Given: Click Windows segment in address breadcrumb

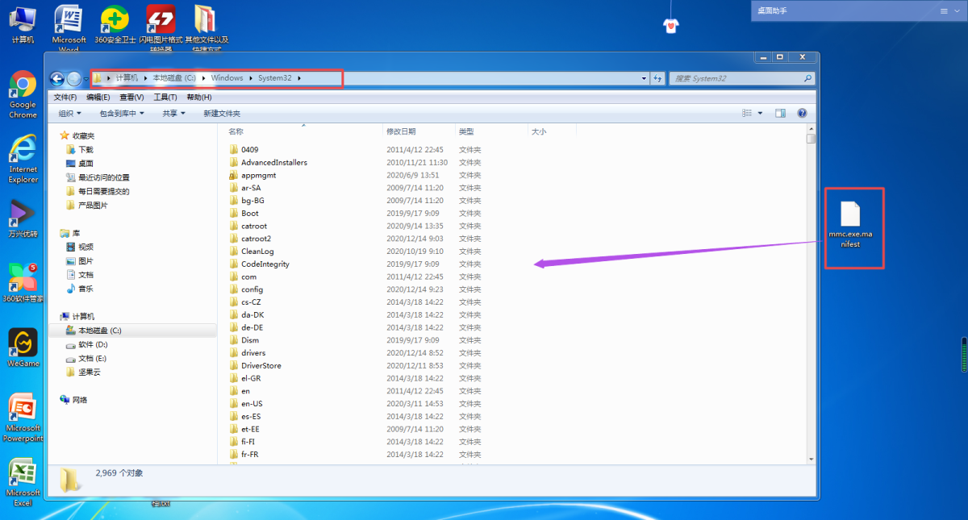Looking at the screenshot, I should (227, 78).
